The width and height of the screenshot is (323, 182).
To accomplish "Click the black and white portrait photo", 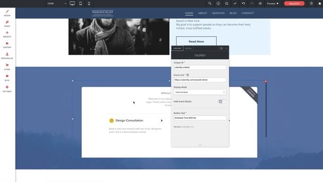I will point(119,37).
